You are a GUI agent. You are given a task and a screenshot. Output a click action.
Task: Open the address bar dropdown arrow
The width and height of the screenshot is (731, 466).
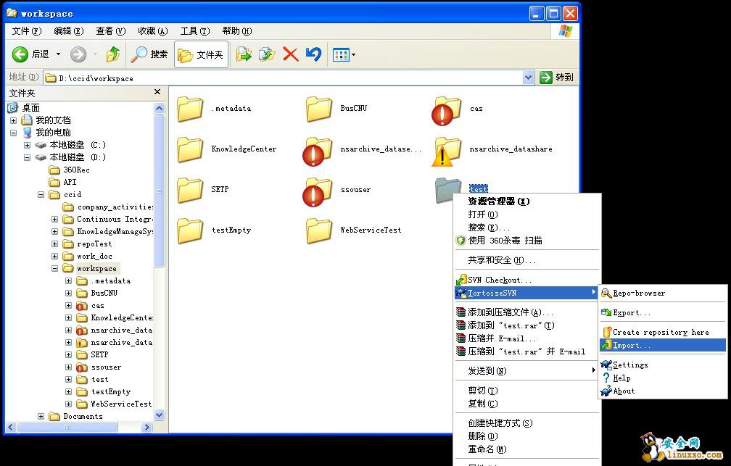[528, 78]
